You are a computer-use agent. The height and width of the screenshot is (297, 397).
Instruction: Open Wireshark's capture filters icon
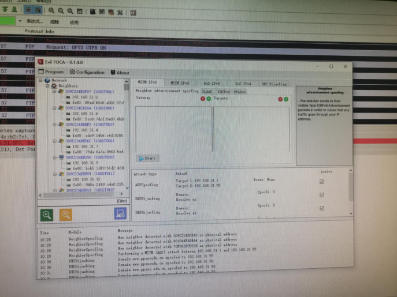pyautogui.click(x=92, y=12)
